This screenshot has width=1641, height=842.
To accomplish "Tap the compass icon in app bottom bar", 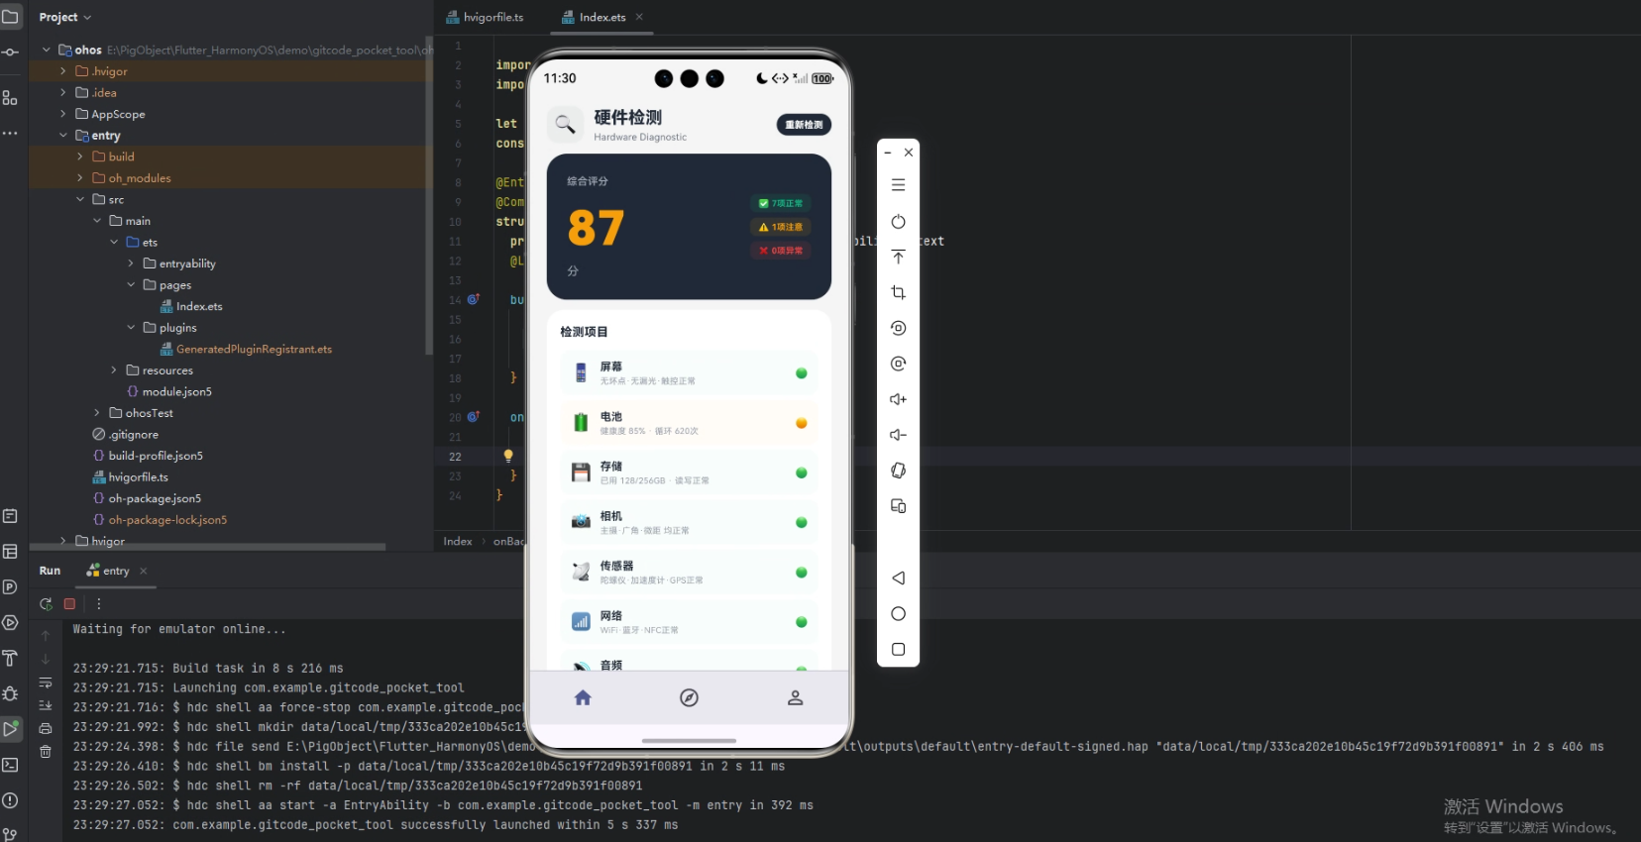I will (x=689, y=698).
